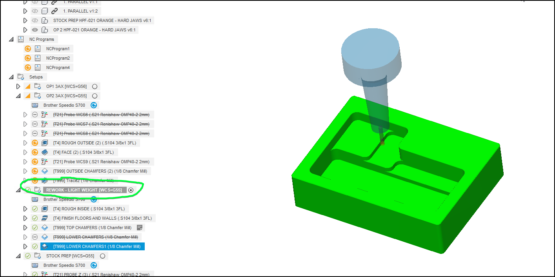Click the active WCS radio beside REWORK setup
Screen dimensions: 555x277
[131, 190]
